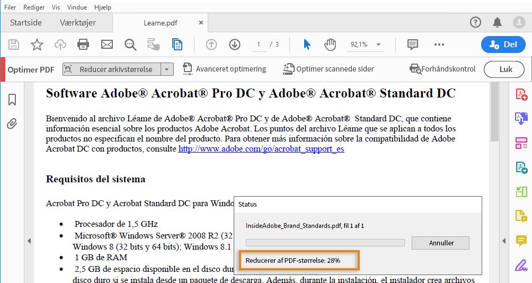The image size is (532, 283).
Task: Click the email envelope icon
Action: [x=107, y=45]
